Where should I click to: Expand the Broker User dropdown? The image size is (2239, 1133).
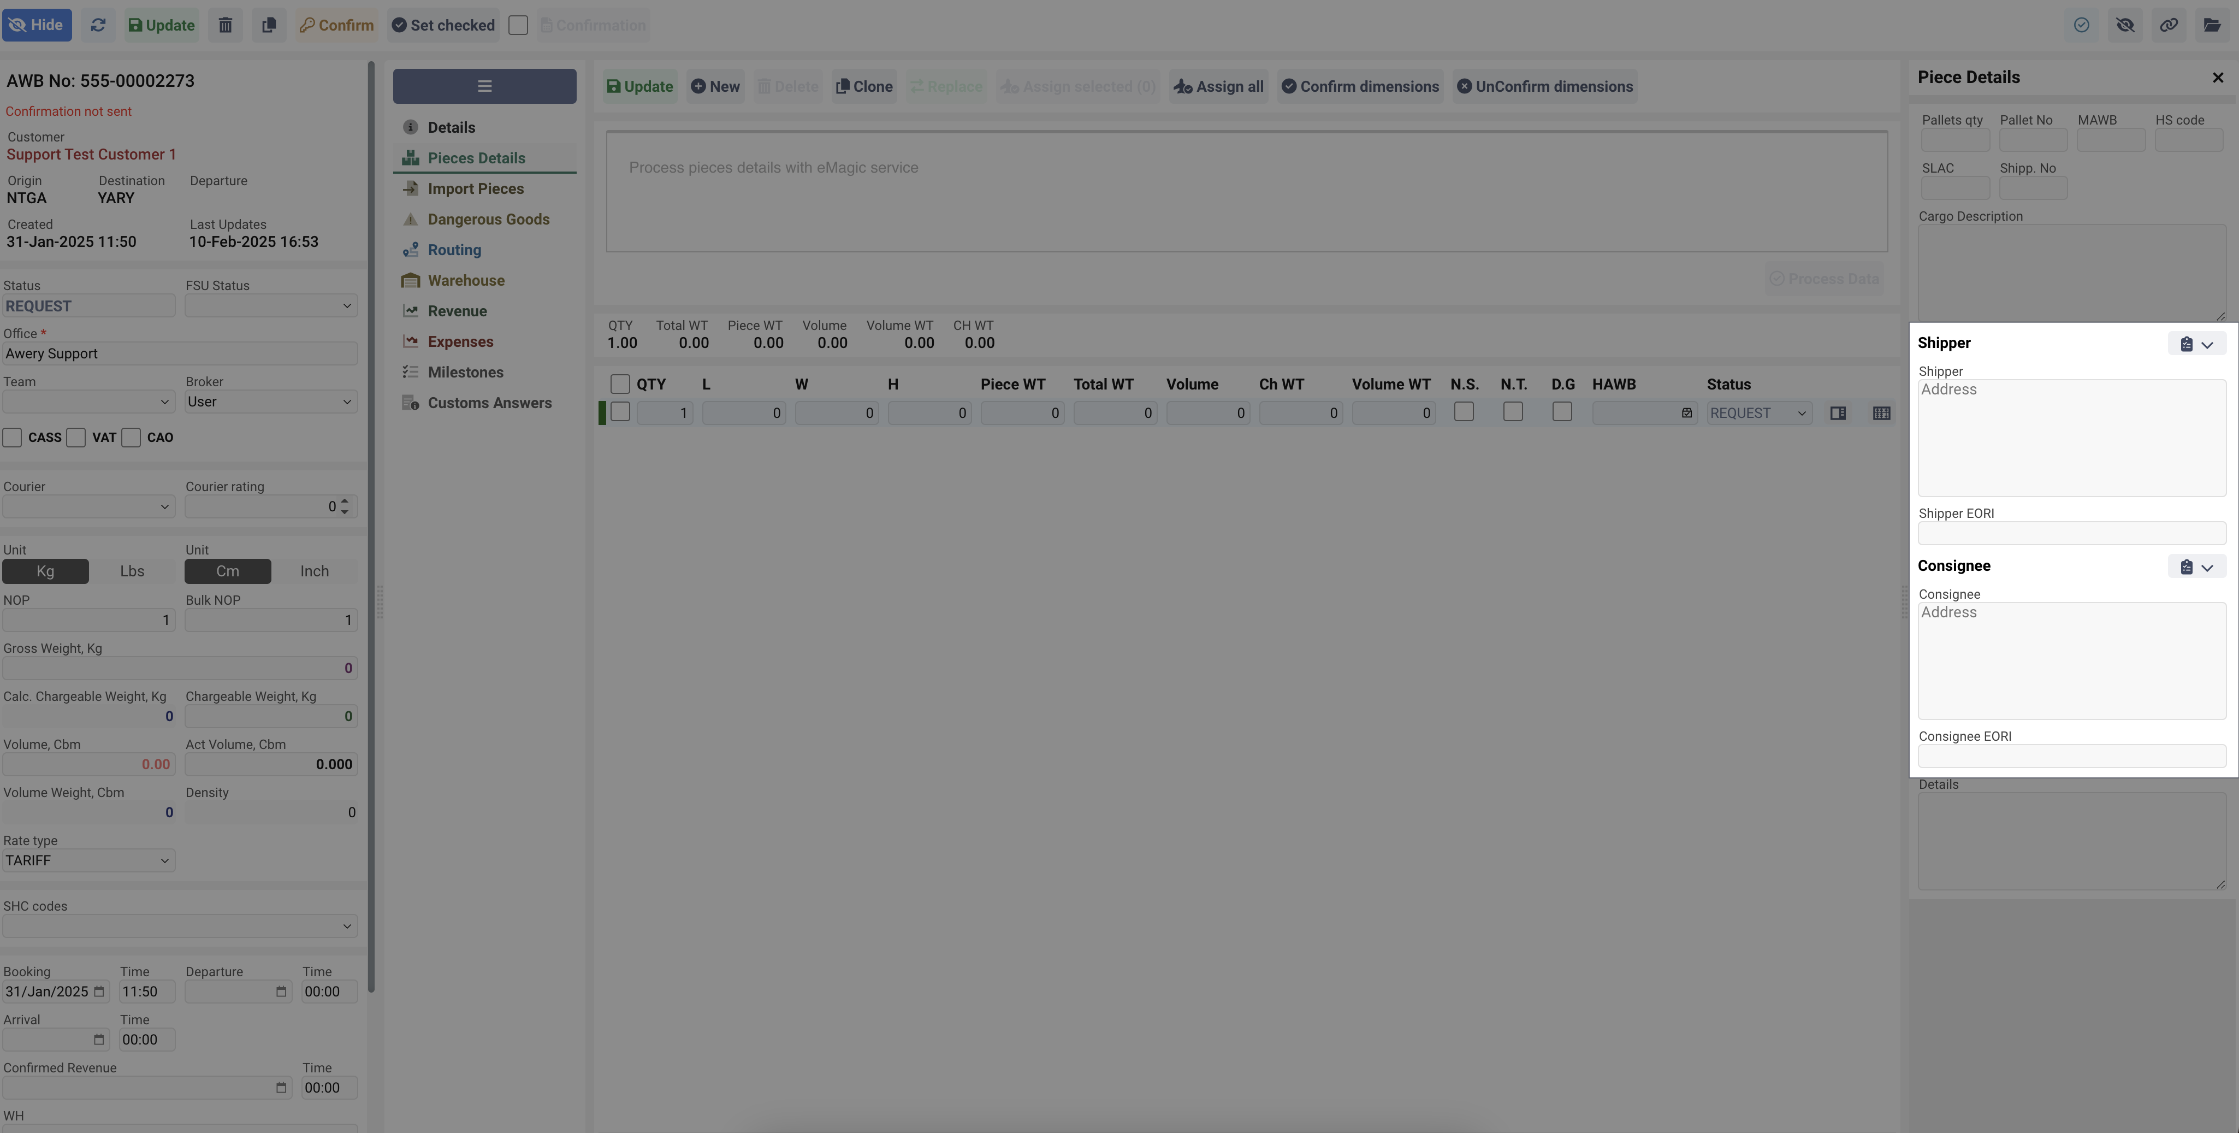click(270, 402)
